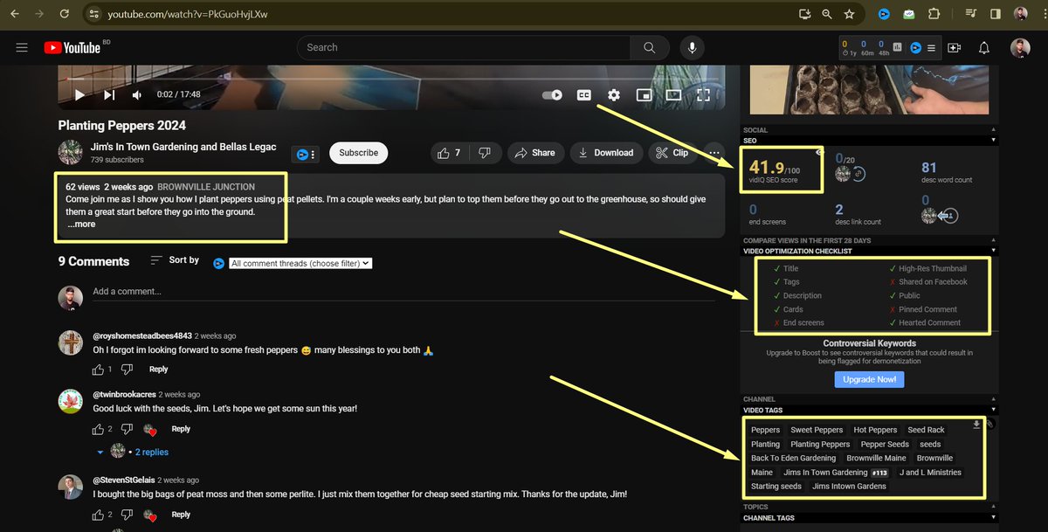Toggle autoplay switch in the player
The width and height of the screenshot is (1048, 532).
point(552,94)
